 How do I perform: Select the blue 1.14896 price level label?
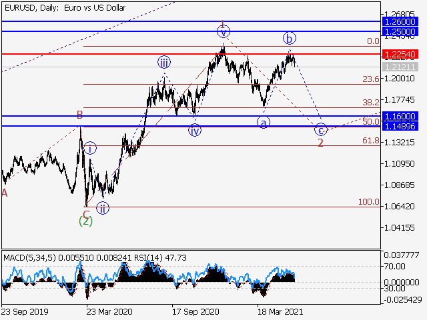(400, 126)
